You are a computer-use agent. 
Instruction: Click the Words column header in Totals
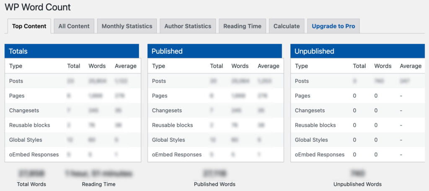click(97, 66)
